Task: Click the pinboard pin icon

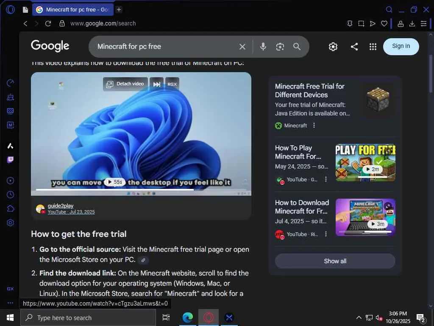Action: pos(350,24)
